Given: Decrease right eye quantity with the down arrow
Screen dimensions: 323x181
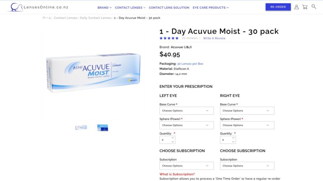Looking at the screenshot, I should click(x=232, y=141).
